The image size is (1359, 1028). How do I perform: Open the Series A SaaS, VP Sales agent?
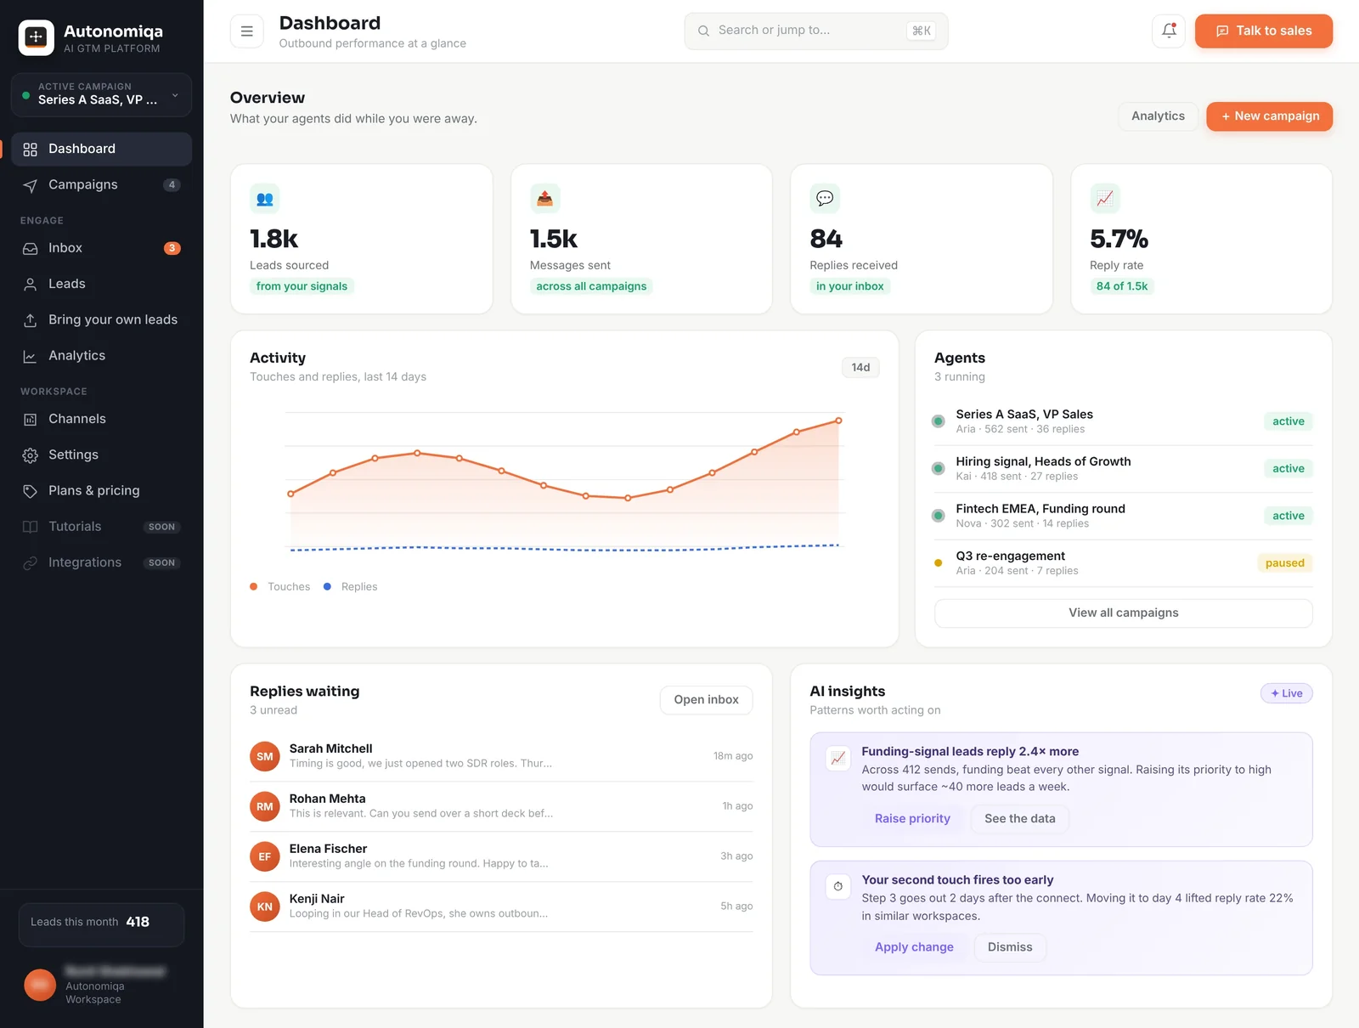[x=1123, y=421]
